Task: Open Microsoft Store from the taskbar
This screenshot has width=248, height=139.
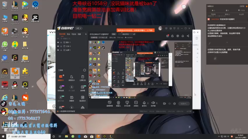Action: coord(92,136)
